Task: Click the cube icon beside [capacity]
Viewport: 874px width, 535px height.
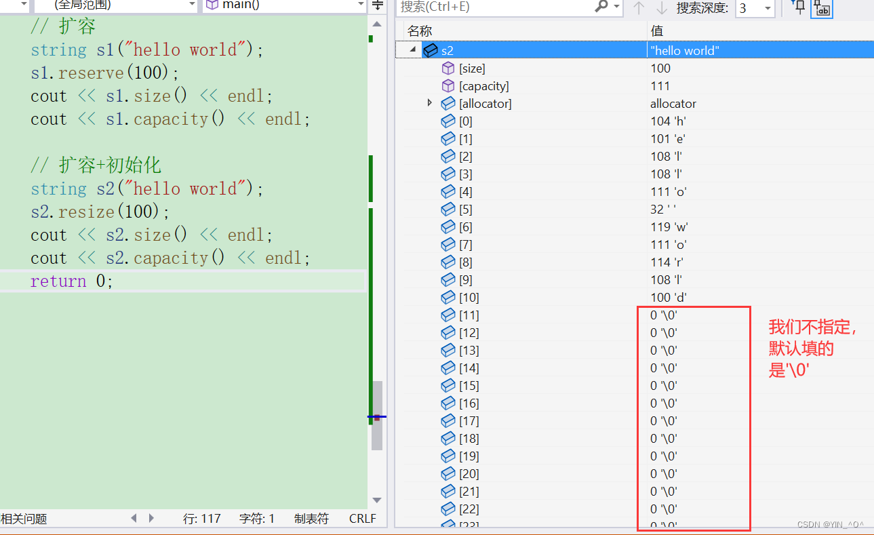Action: pyautogui.click(x=448, y=86)
